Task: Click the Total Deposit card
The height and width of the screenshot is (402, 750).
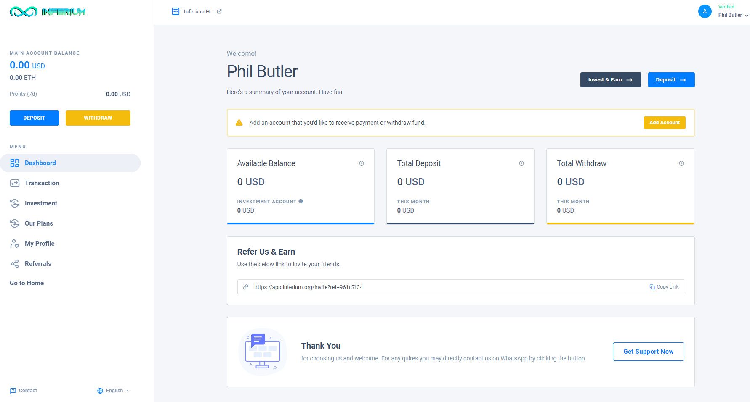Action: (460, 186)
